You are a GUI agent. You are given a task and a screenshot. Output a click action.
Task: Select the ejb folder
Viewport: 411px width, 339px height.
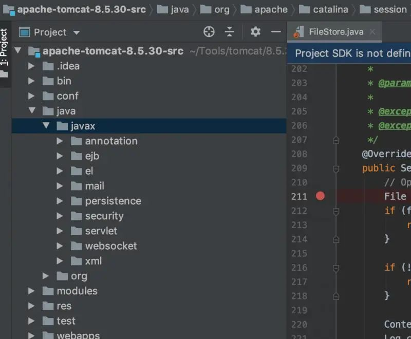tap(85, 156)
